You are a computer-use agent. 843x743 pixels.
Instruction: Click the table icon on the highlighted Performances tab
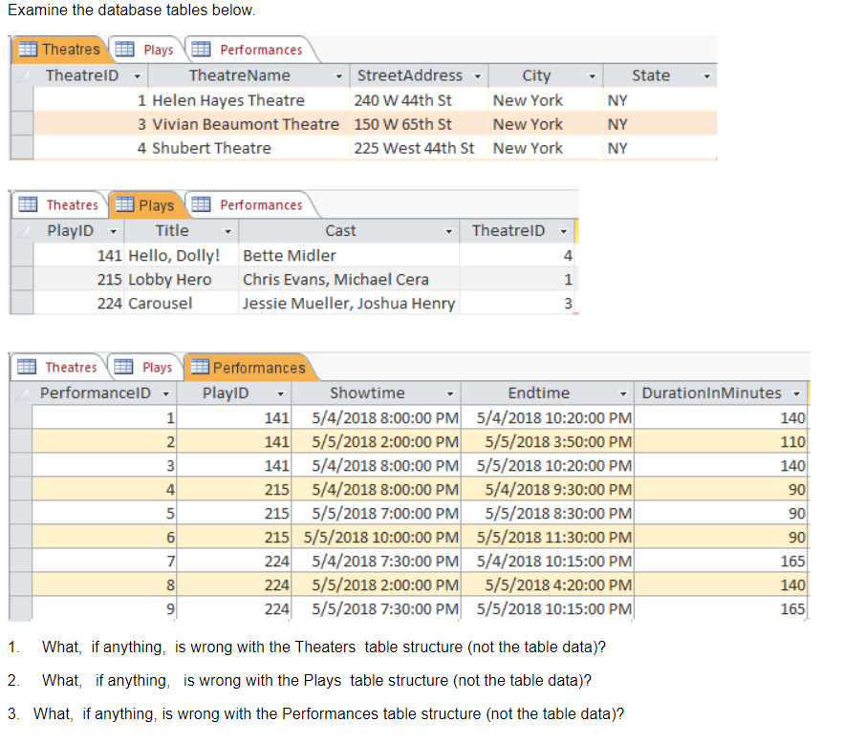201,368
